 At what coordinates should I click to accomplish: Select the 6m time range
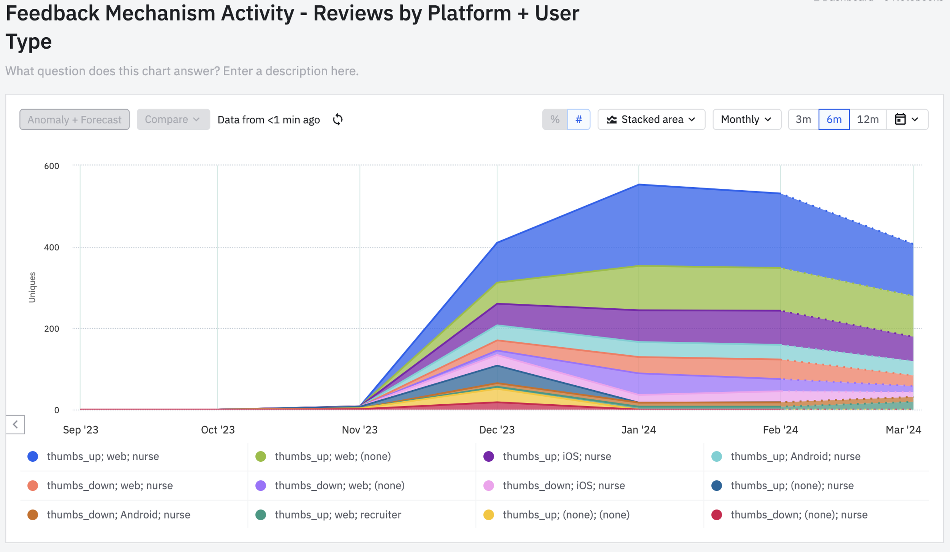pos(834,120)
